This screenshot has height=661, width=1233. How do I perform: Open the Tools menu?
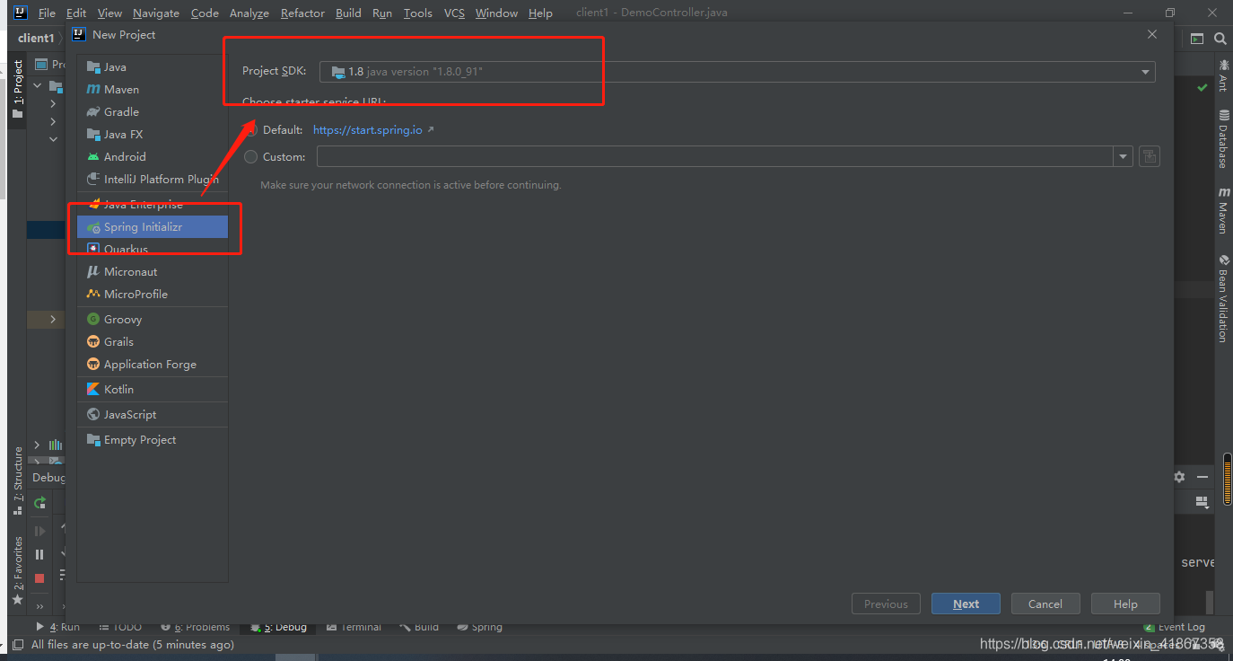point(417,13)
